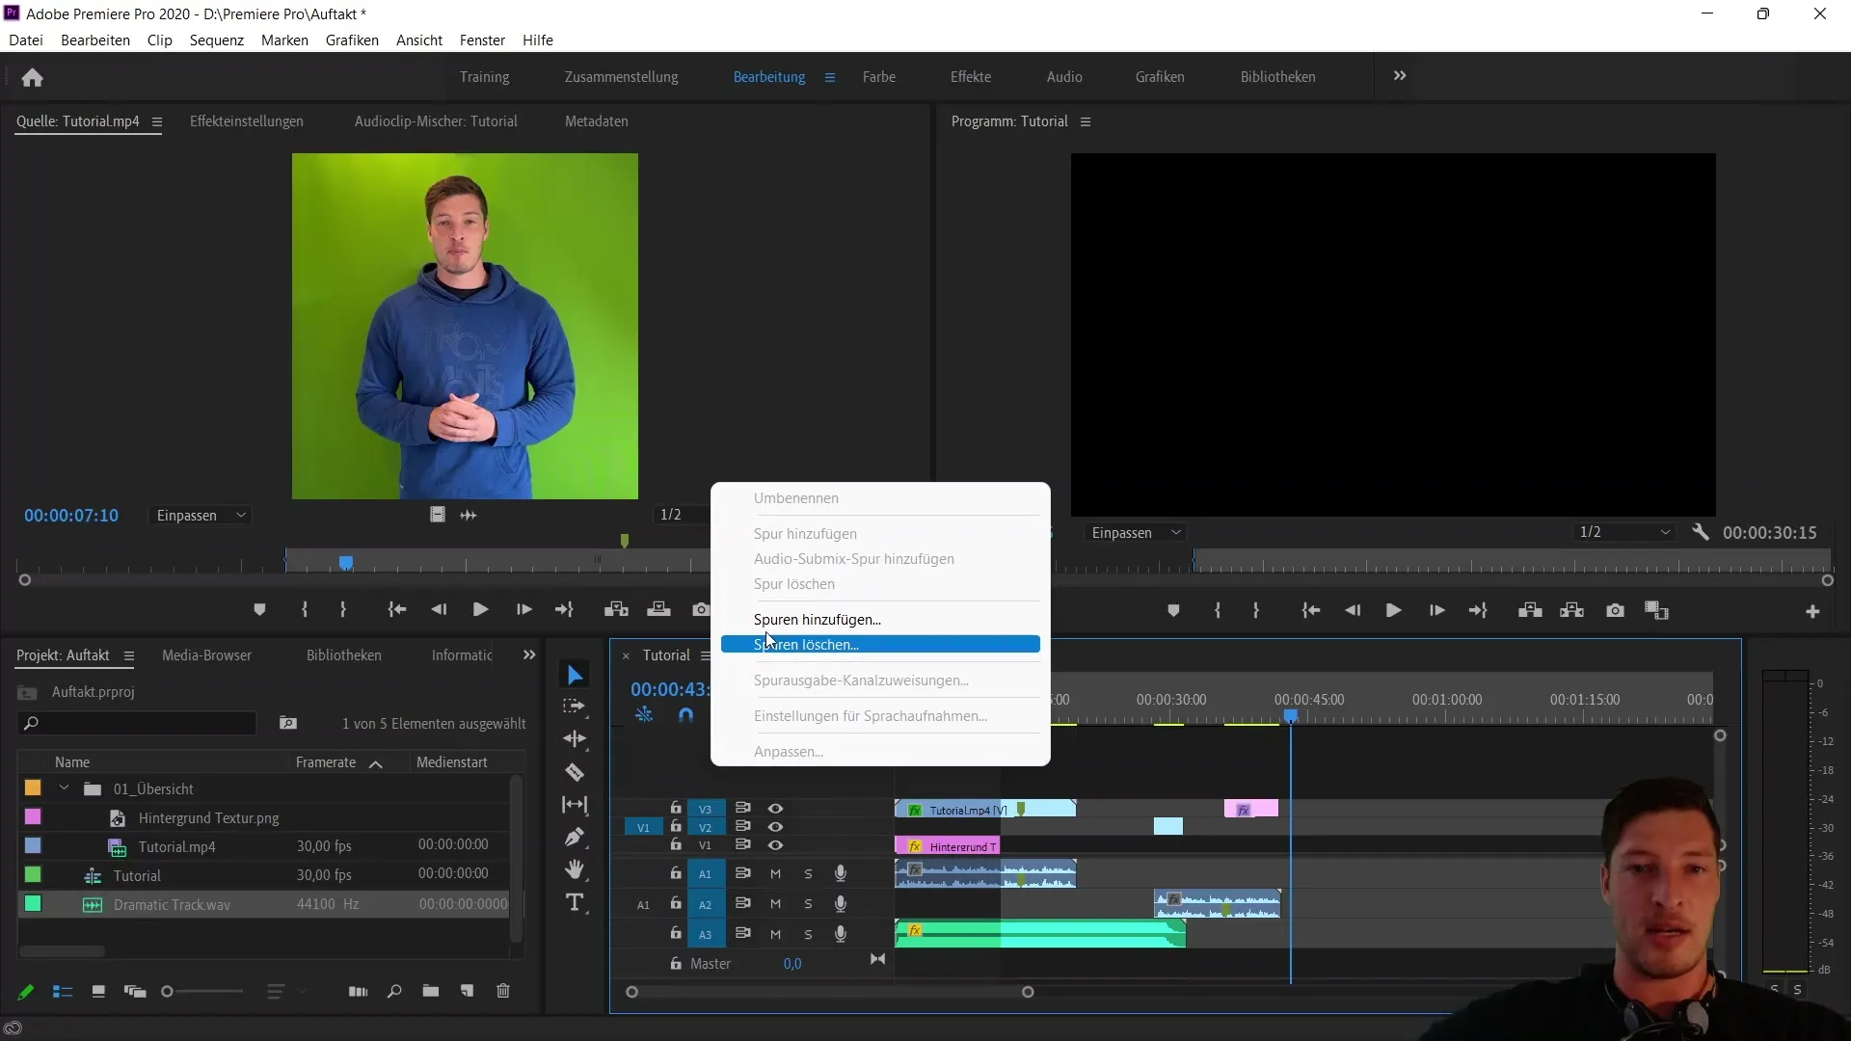Screen dimensions: 1851x1041
Task: Switch to Effekteinstellungen tab
Action: [x=247, y=121]
